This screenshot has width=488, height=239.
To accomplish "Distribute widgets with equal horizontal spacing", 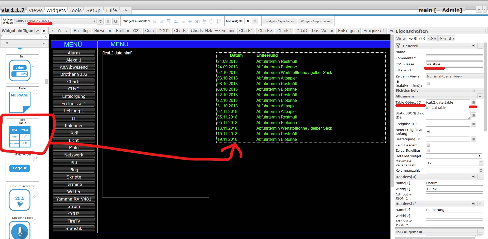I will 197,21.
